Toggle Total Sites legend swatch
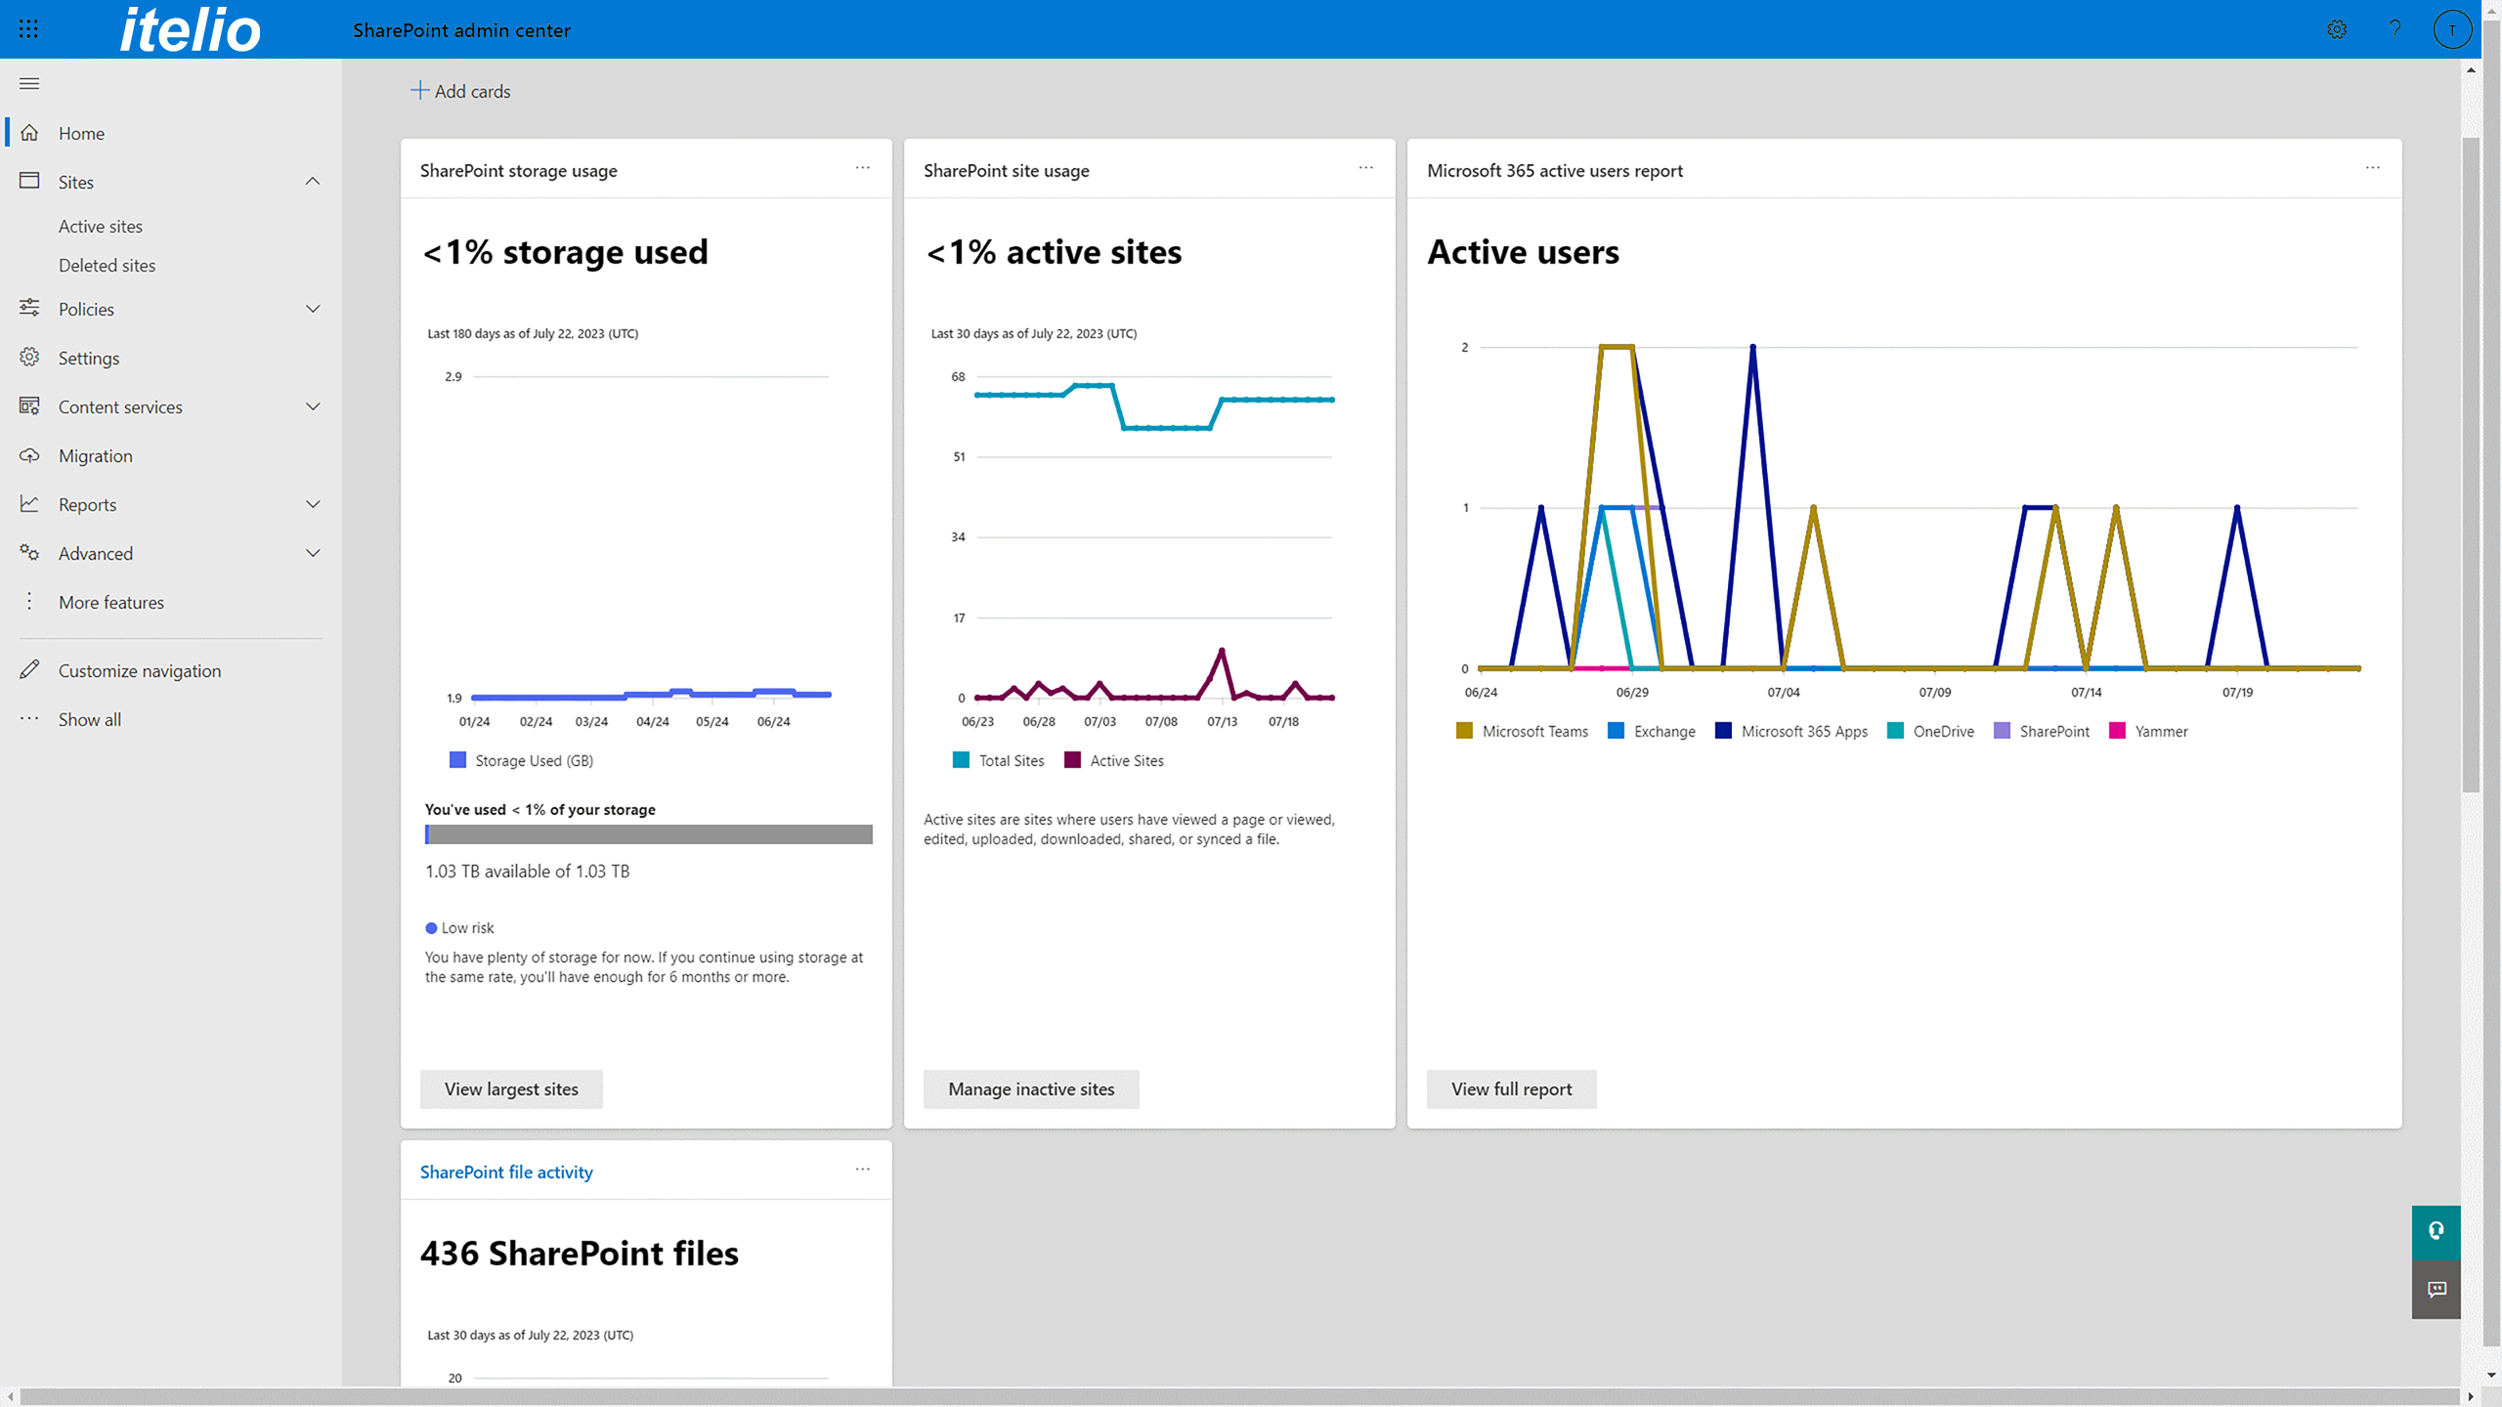 click(962, 760)
